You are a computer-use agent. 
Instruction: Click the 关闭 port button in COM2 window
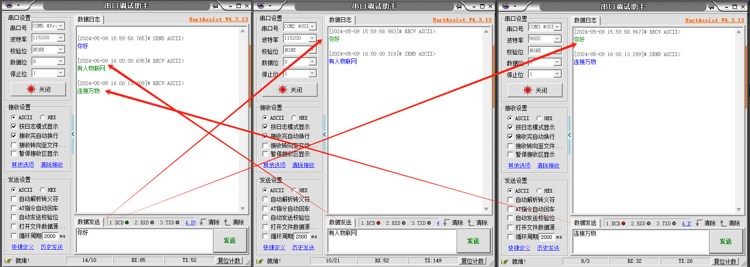(x=290, y=90)
